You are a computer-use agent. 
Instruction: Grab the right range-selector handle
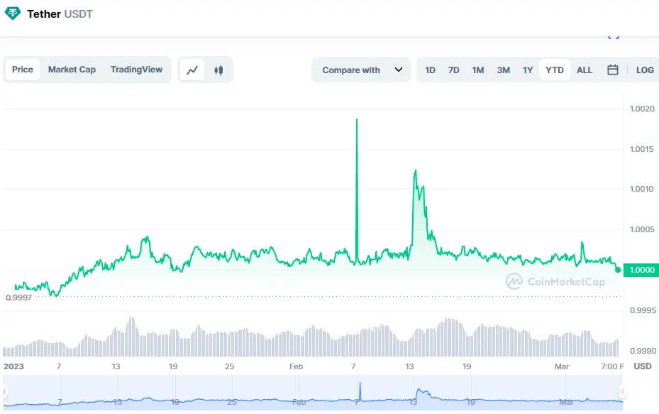[x=622, y=392]
